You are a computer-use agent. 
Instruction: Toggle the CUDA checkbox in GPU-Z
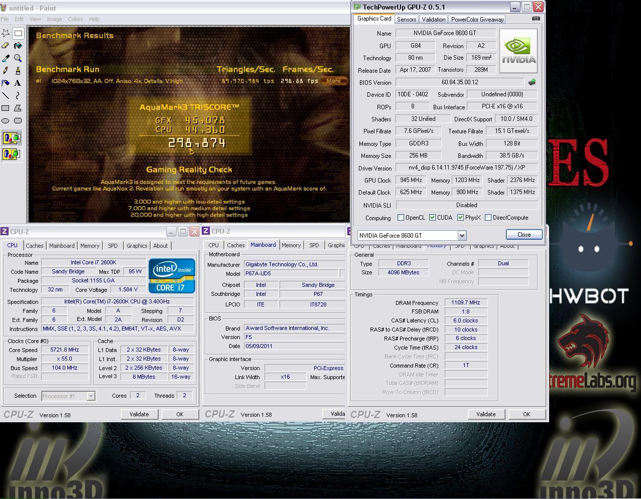(432, 218)
